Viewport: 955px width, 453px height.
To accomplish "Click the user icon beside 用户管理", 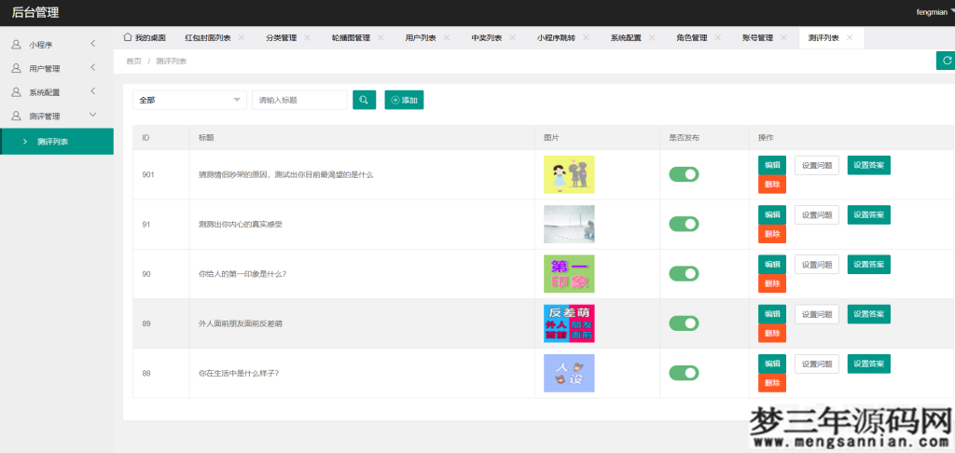I will [x=17, y=68].
